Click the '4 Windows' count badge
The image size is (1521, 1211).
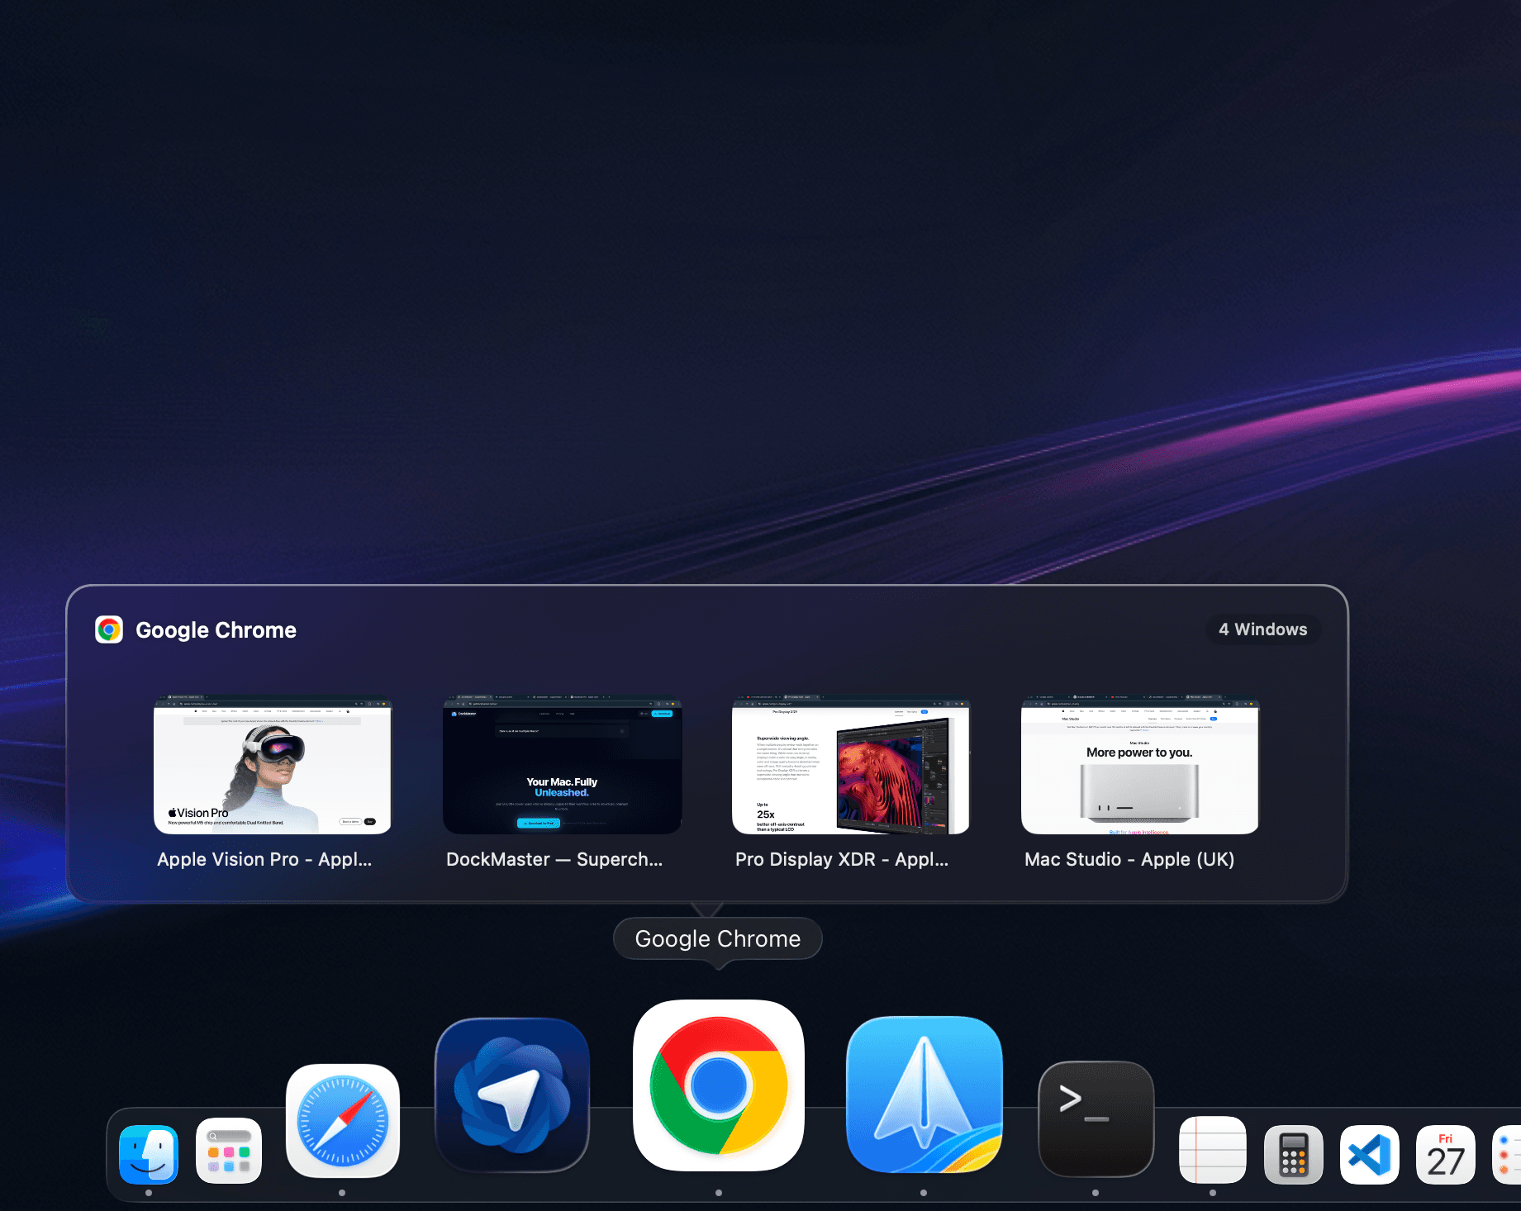click(x=1262, y=629)
